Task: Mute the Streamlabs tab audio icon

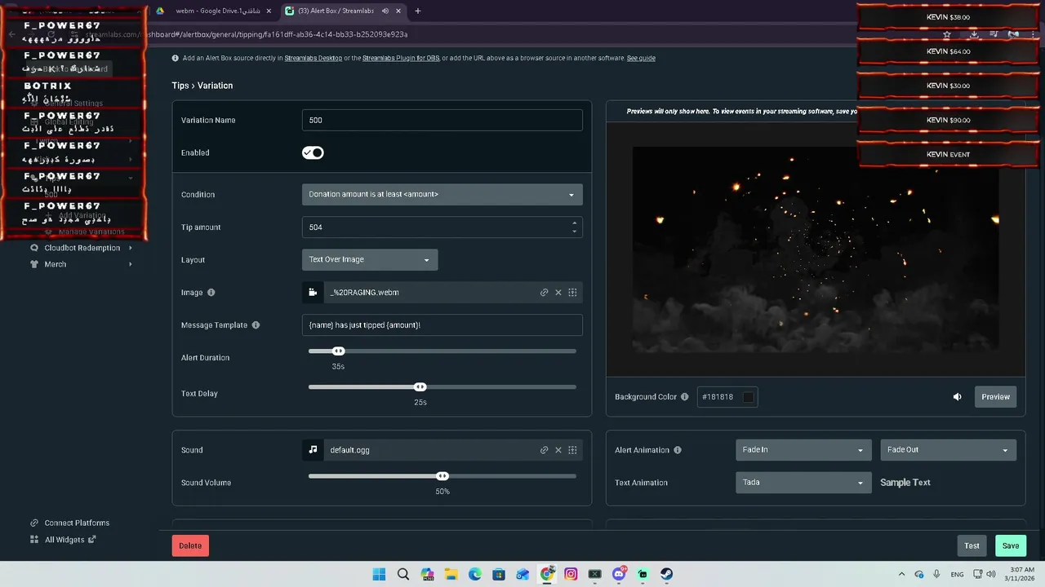Action: coord(385,11)
